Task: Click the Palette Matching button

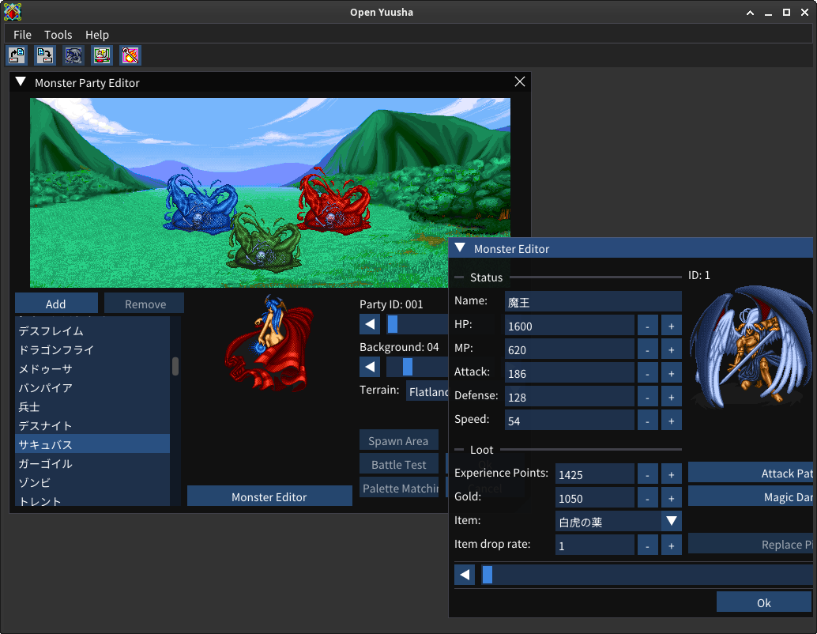Action: pyautogui.click(x=400, y=488)
